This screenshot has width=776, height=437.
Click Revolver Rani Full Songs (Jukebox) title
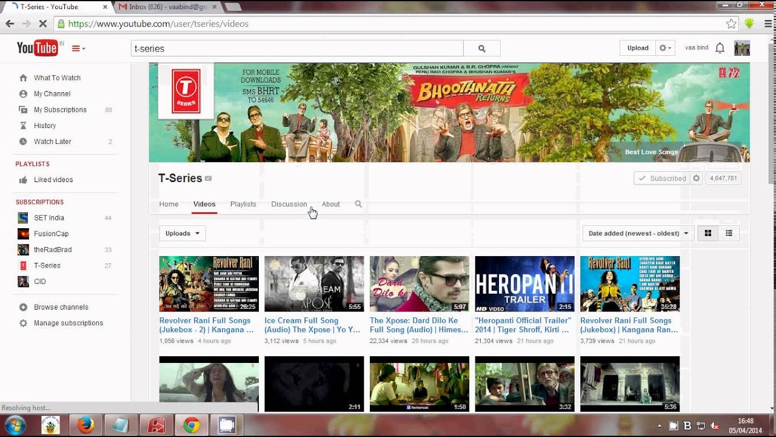pyautogui.click(x=629, y=325)
